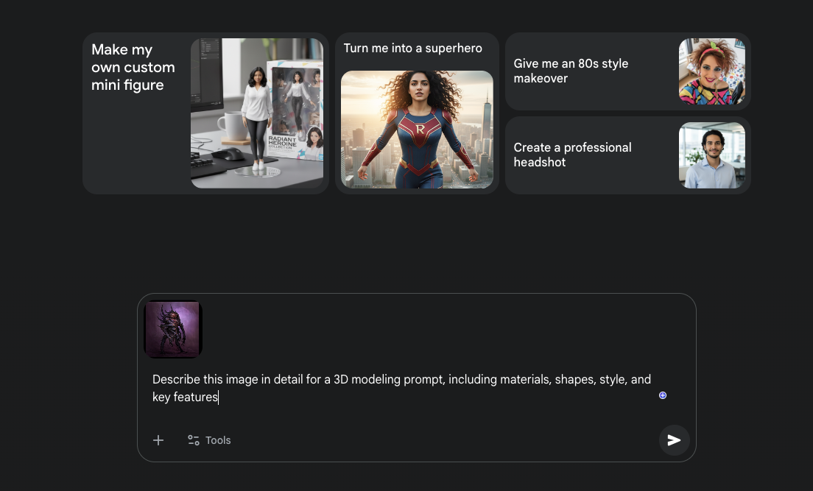The image size is (813, 491).
Task: Open the plus attachment menu
Action: coord(158,440)
